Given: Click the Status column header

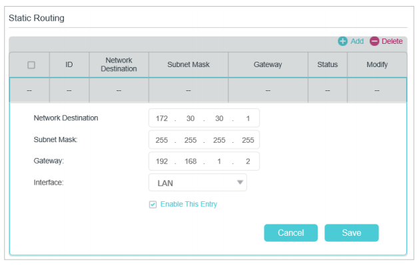Looking at the screenshot, I should (x=327, y=64).
